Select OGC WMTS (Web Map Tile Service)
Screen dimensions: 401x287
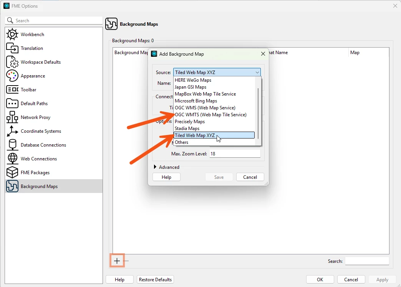[214, 114]
